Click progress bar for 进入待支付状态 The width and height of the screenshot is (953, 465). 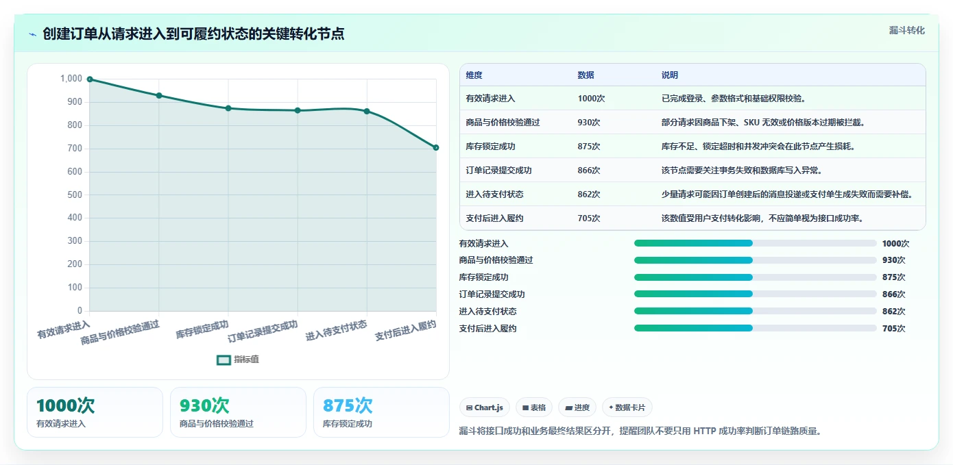756,311
